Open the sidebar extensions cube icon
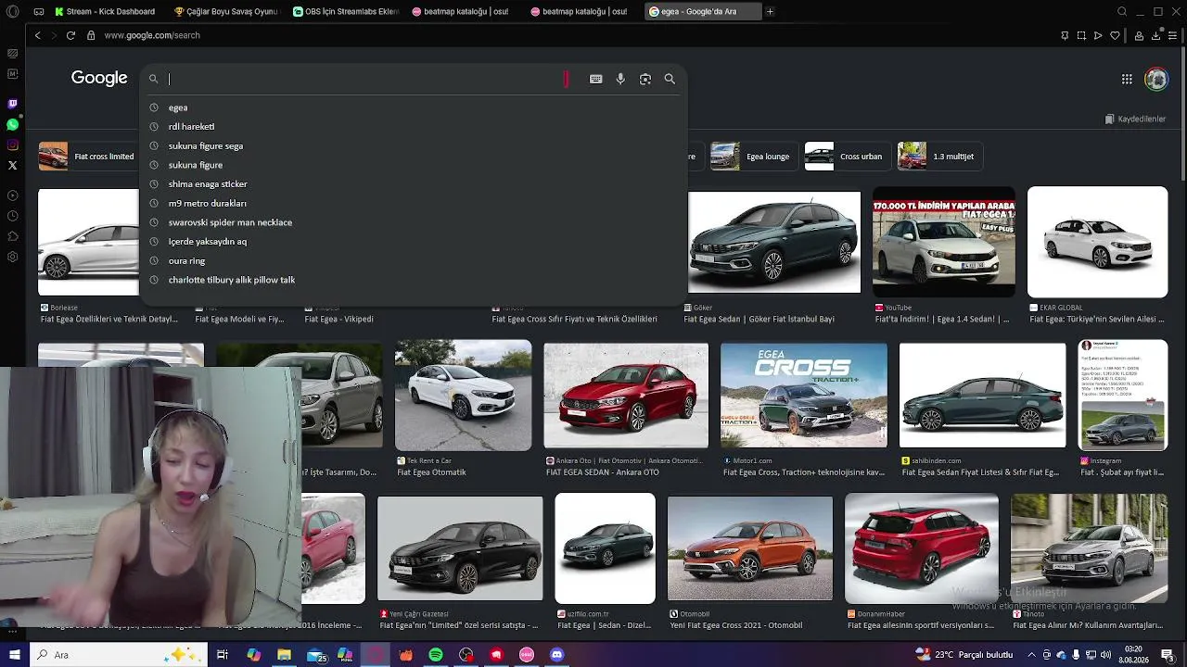This screenshot has width=1187, height=667. (12, 236)
